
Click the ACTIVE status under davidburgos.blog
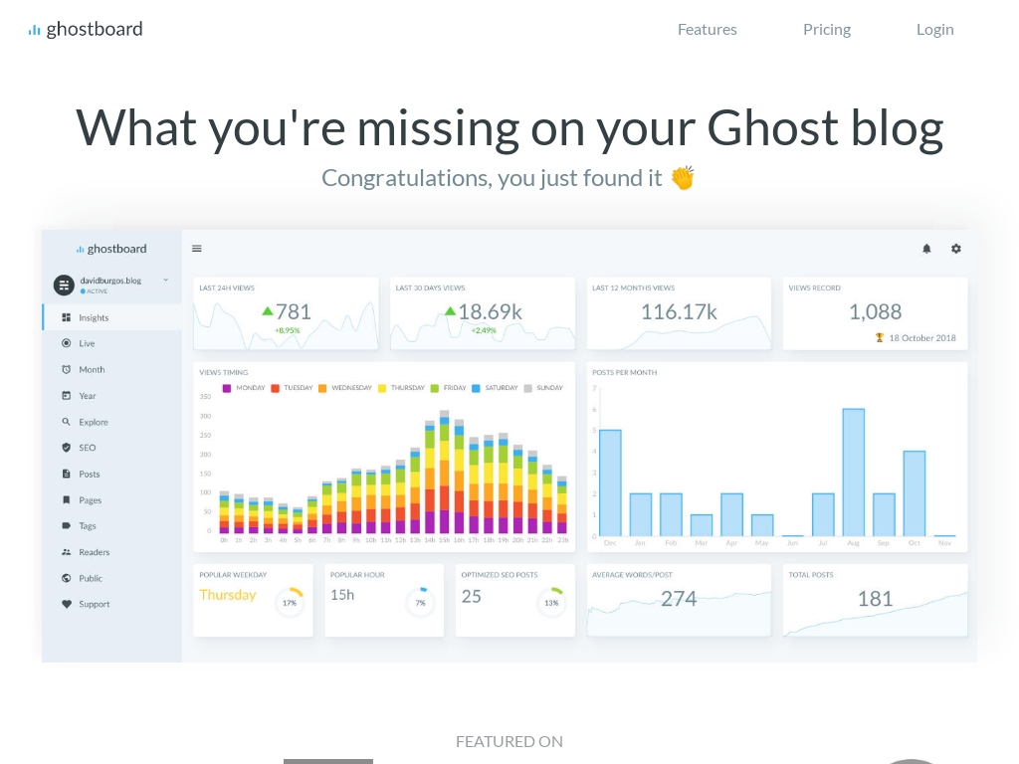tap(97, 291)
